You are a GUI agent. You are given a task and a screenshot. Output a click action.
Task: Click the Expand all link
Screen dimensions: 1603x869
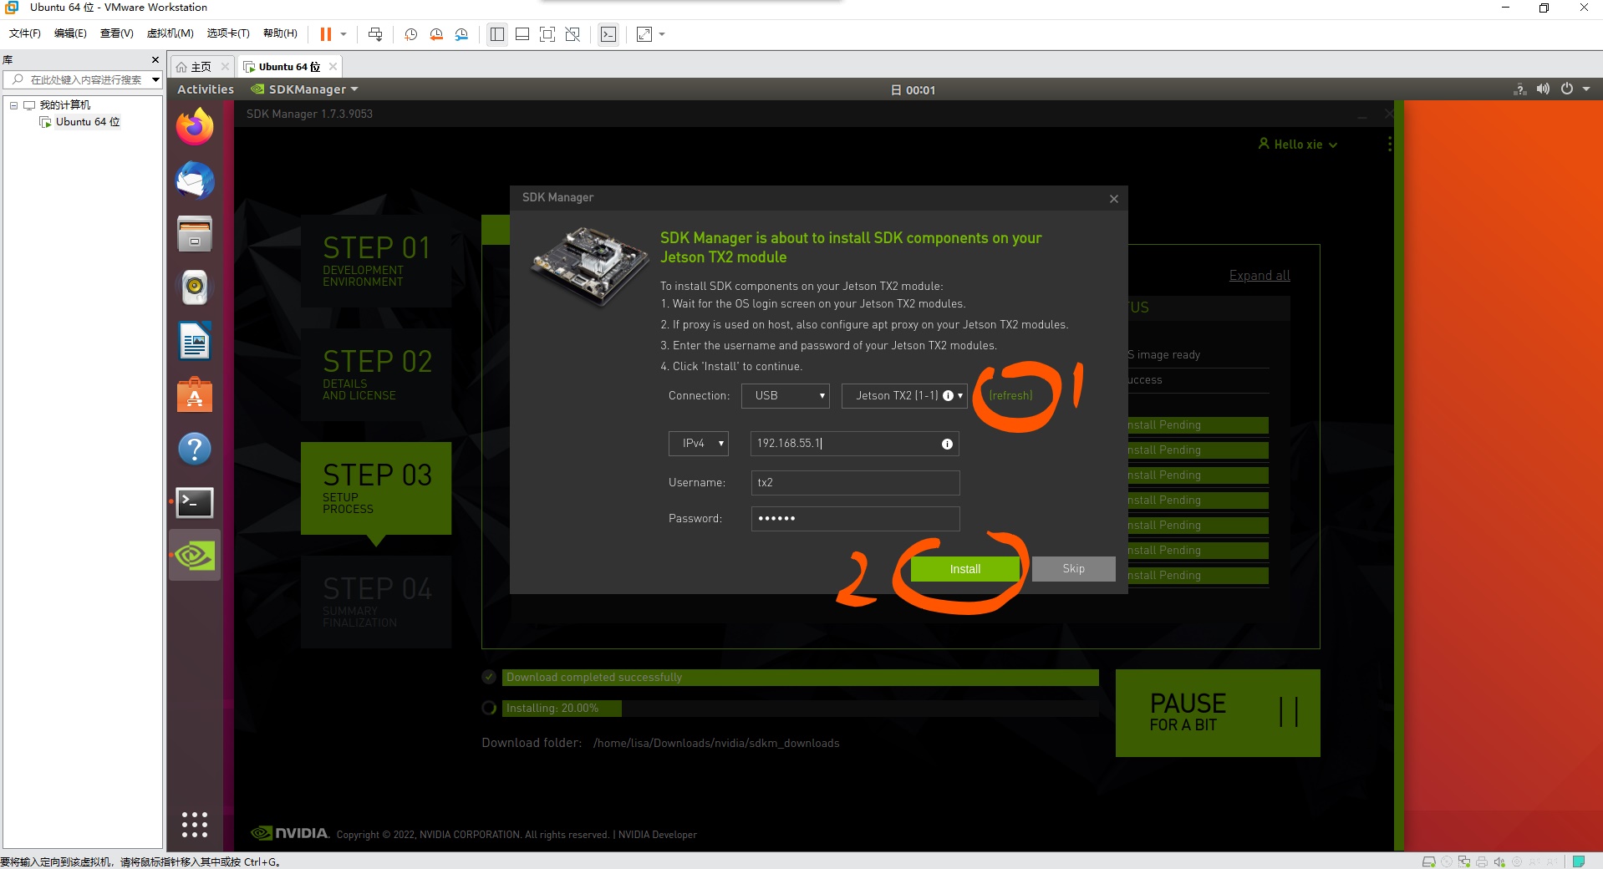pyautogui.click(x=1259, y=275)
